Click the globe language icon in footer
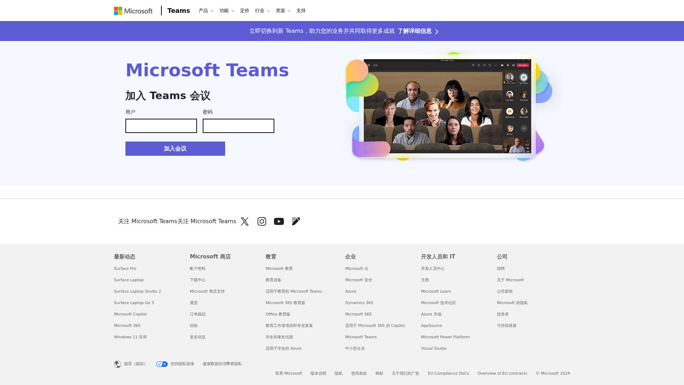This screenshot has width=684, height=385. [x=118, y=364]
